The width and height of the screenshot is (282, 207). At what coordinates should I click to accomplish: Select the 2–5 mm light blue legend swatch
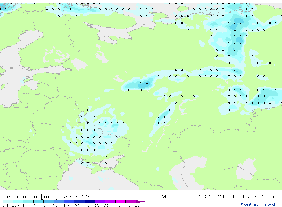[38, 201]
